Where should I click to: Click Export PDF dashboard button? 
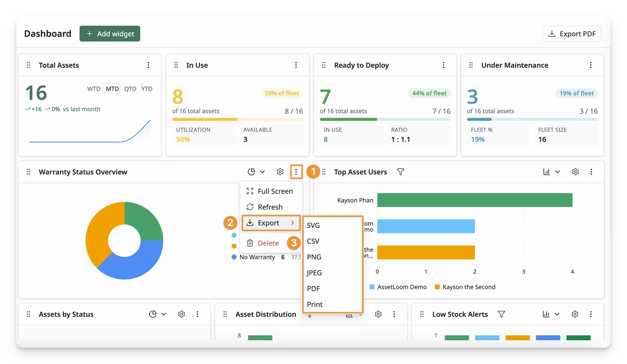[x=571, y=34]
